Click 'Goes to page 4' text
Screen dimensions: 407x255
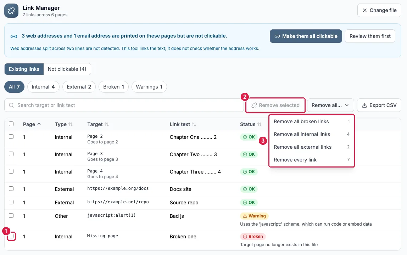tap(102, 177)
